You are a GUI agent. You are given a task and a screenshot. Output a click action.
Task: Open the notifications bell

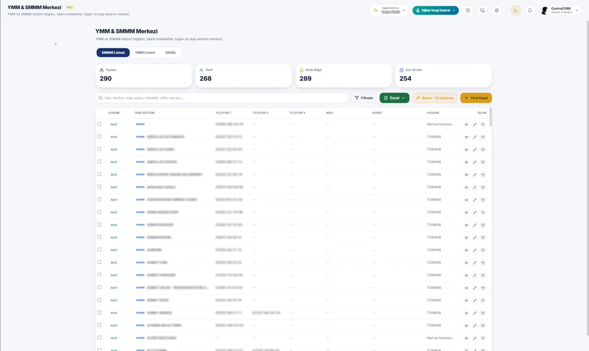tap(530, 10)
